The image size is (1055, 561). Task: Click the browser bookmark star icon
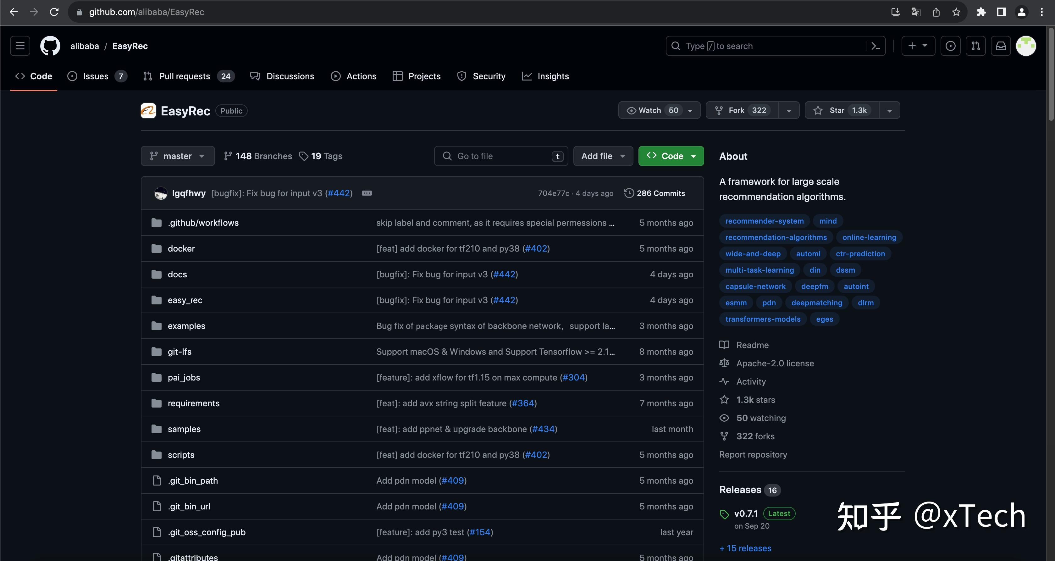pyautogui.click(x=956, y=12)
